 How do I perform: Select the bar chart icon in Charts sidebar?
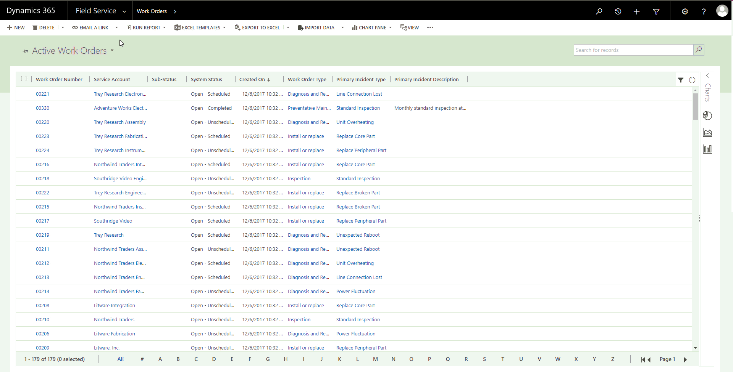coord(707,149)
